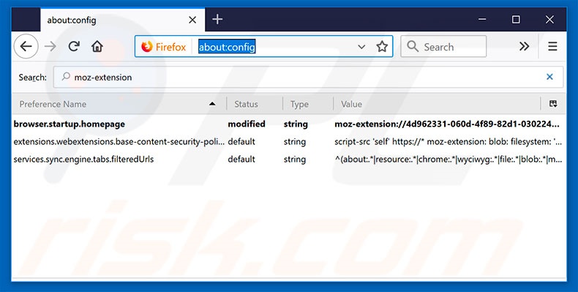Open the column picker icon

[553, 104]
